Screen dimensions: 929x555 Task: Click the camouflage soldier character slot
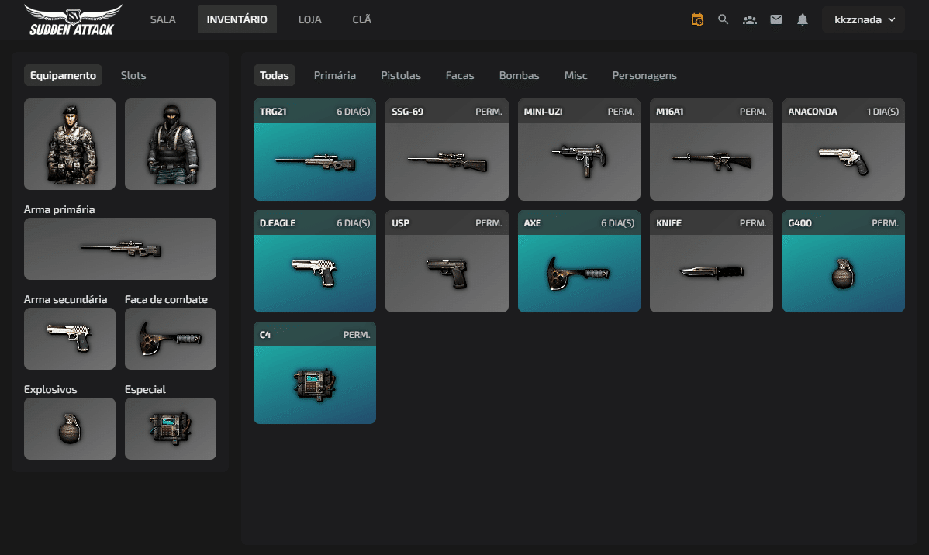(x=69, y=144)
